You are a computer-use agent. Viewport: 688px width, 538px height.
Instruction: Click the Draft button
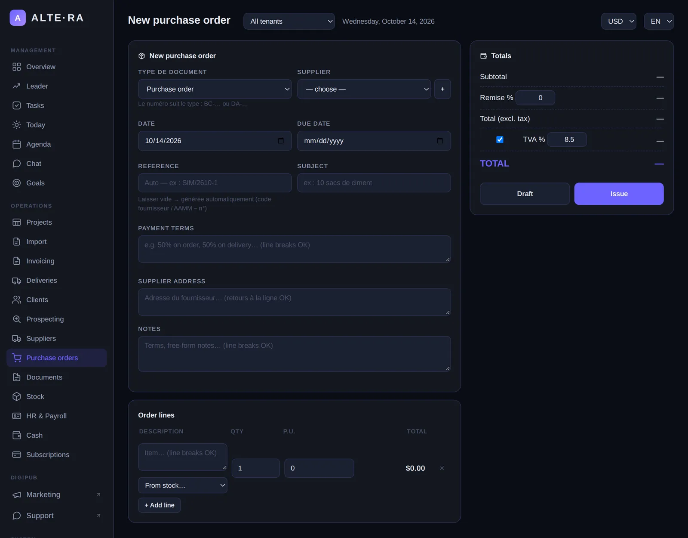click(525, 194)
